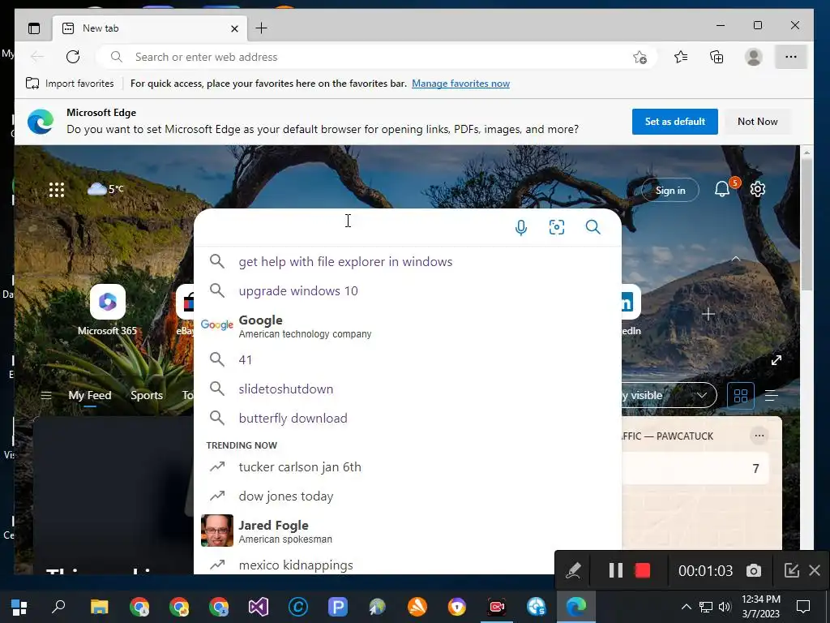The width and height of the screenshot is (830, 623).
Task: Open the volume speaker icon
Action: coord(725,607)
